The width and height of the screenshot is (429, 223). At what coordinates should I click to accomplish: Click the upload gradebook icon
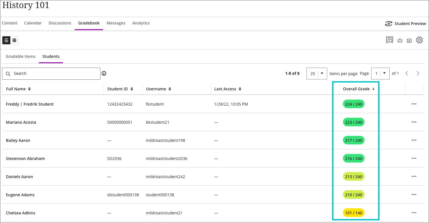click(x=400, y=40)
